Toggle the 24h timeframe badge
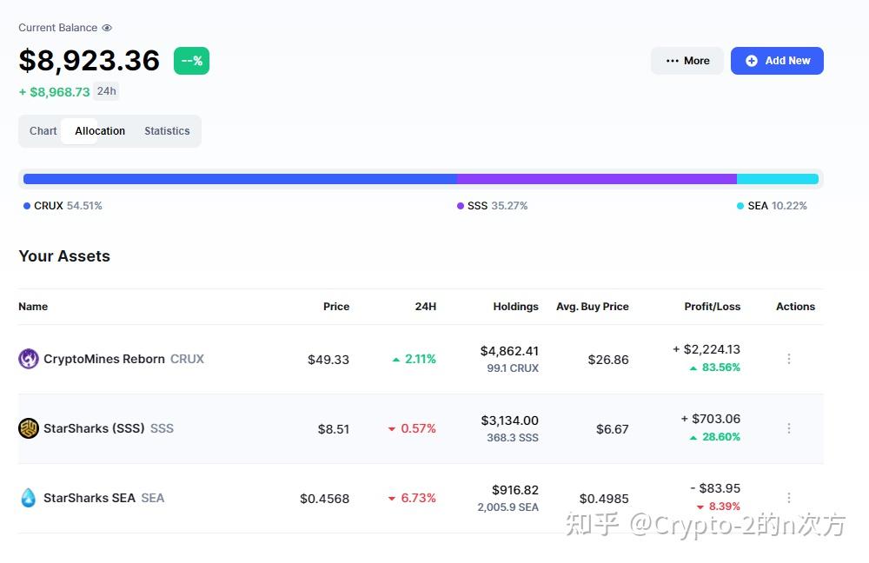This screenshot has width=869, height=563. pyautogui.click(x=106, y=91)
